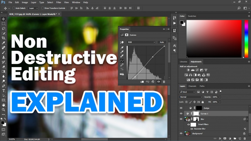Open the Auto-Select Layer dropdown
Image resolution: width=251 pixels, height=141 pixels.
(x=33, y=8)
